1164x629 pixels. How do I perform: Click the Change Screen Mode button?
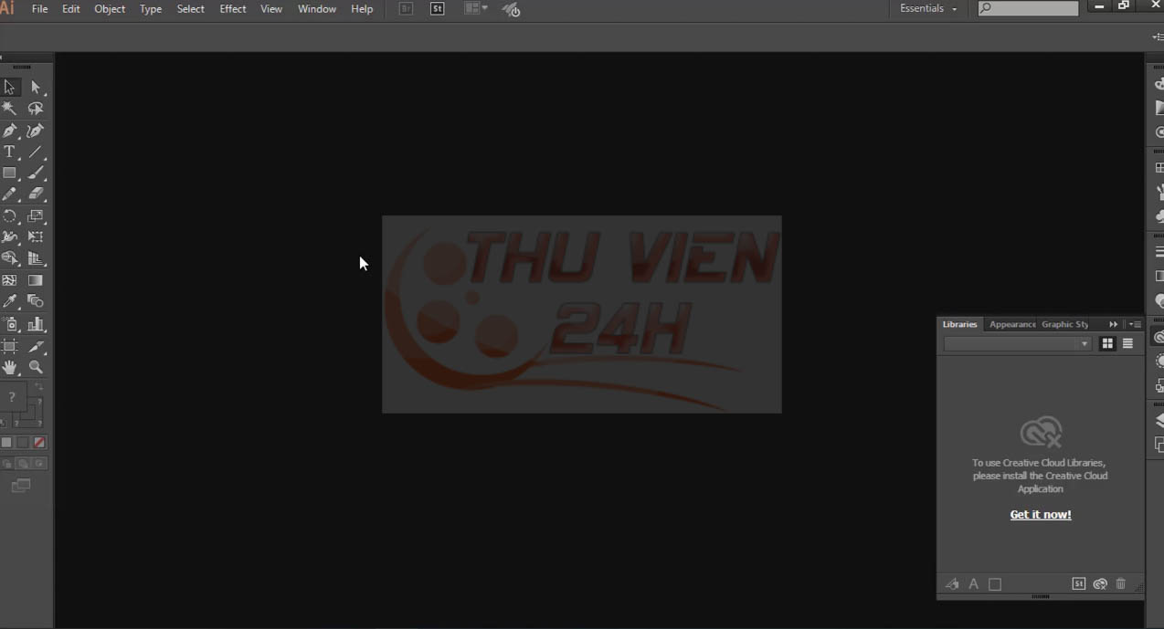[21, 487]
